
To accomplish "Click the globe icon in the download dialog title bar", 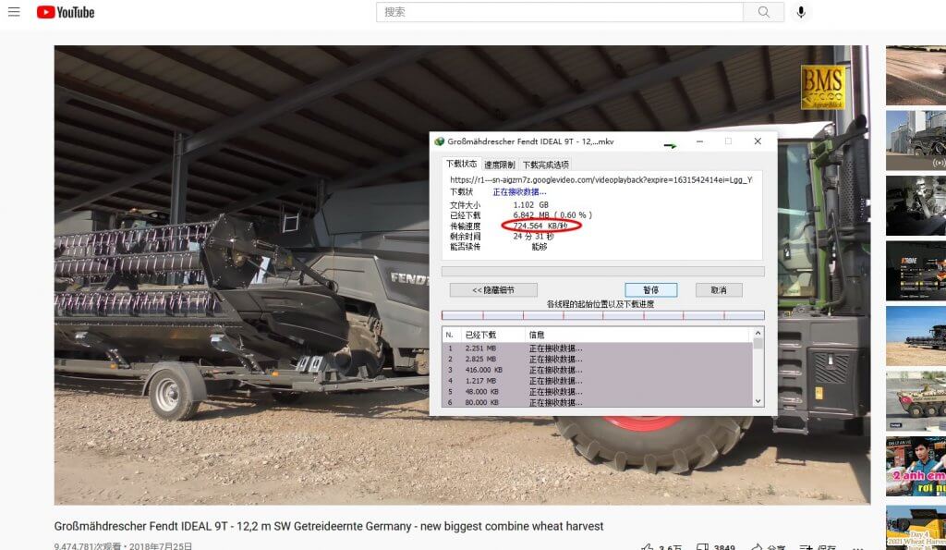I will pyautogui.click(x=439, y=141).
